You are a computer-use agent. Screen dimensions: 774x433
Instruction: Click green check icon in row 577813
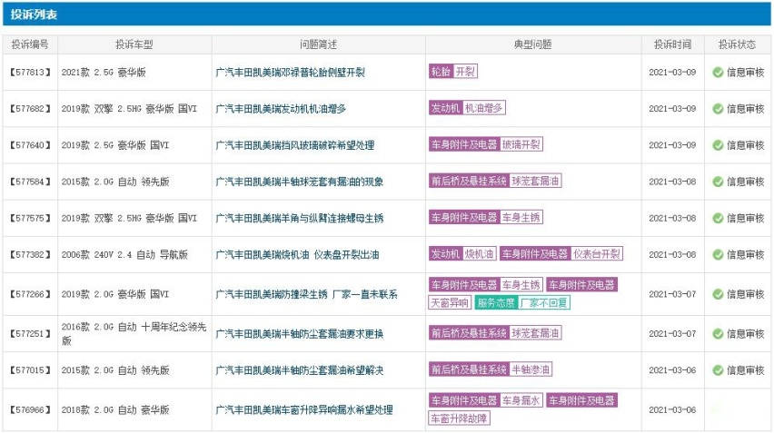(x=718, y=73)
